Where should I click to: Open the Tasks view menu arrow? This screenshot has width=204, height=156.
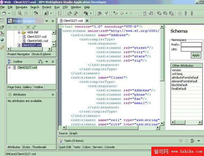(x=198, y=141)
